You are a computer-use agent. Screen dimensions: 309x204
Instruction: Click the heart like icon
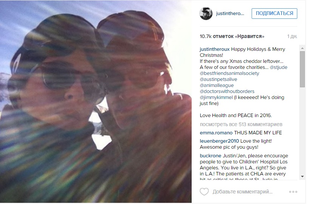pyautogui.click(x=204, y=192)
